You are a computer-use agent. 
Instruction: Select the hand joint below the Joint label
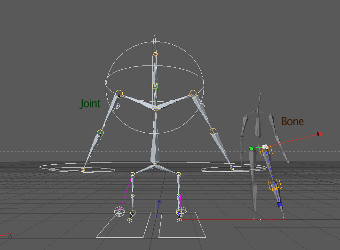(83, 170)
